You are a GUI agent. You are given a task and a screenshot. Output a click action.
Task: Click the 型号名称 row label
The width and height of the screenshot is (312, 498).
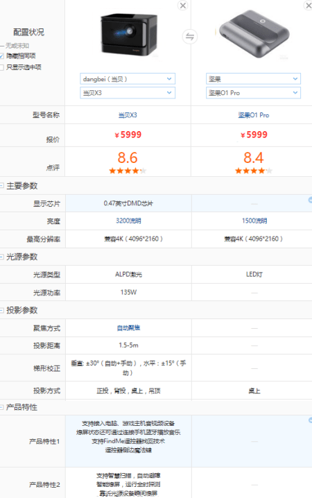[x=46, y=115]
